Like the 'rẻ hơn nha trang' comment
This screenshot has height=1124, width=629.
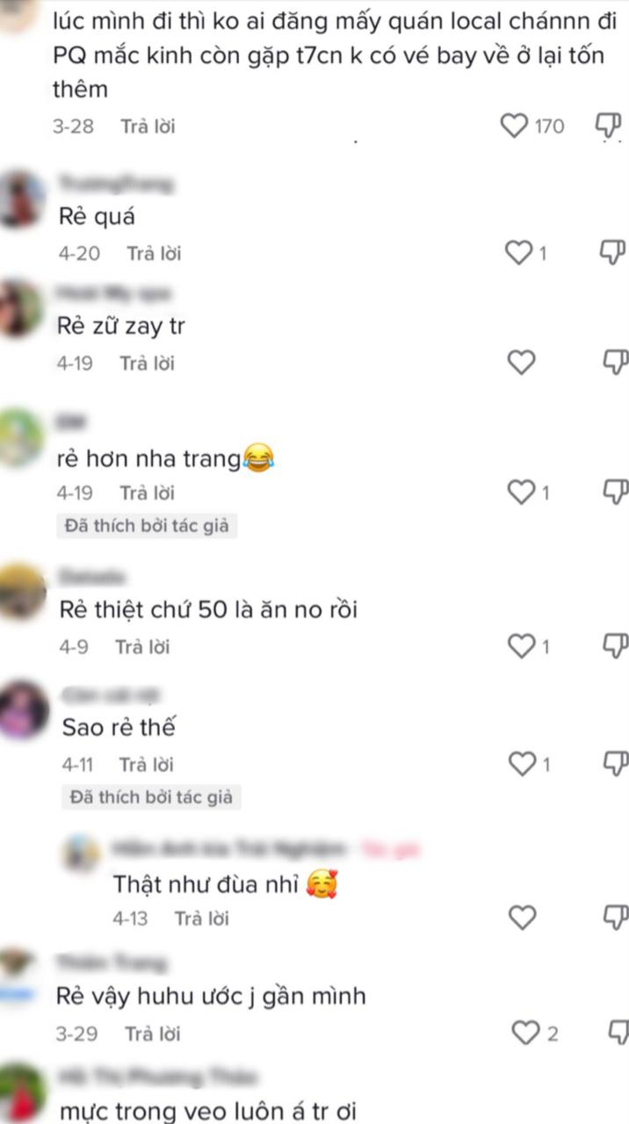(521, 493)
